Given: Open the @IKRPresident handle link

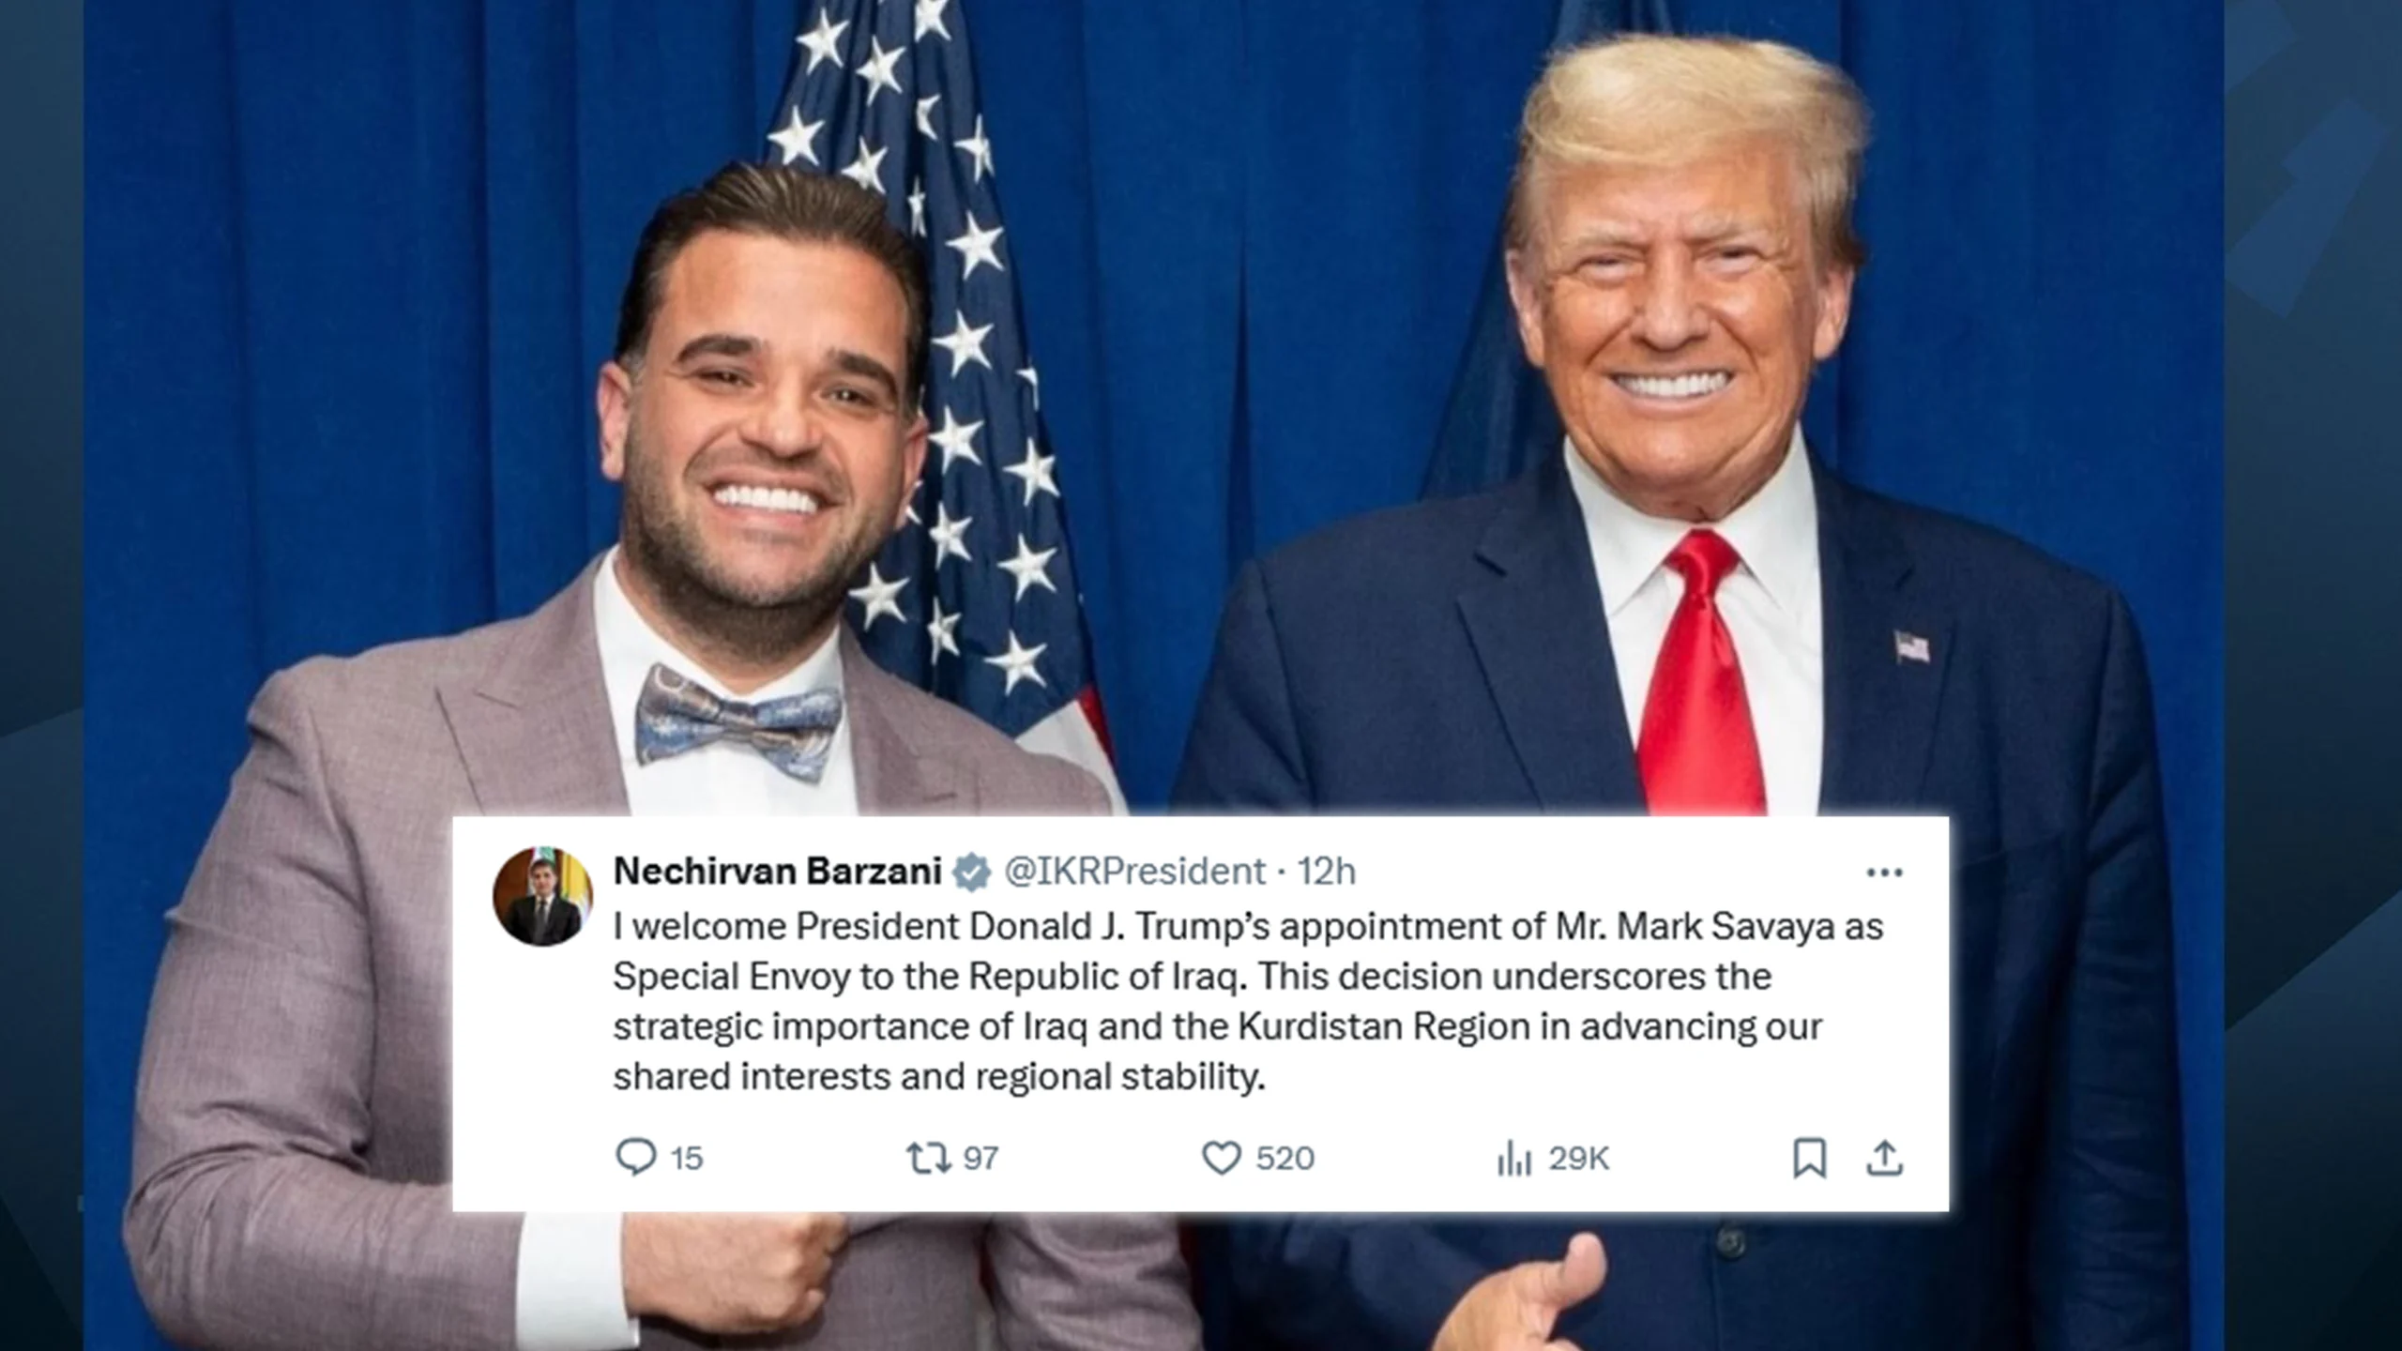Looking at the screenshot, I should coord(1135,872).
